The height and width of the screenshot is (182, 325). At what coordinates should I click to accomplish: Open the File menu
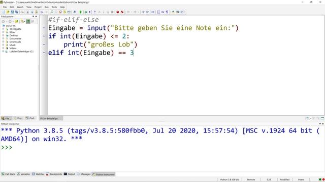coord(5,7)
